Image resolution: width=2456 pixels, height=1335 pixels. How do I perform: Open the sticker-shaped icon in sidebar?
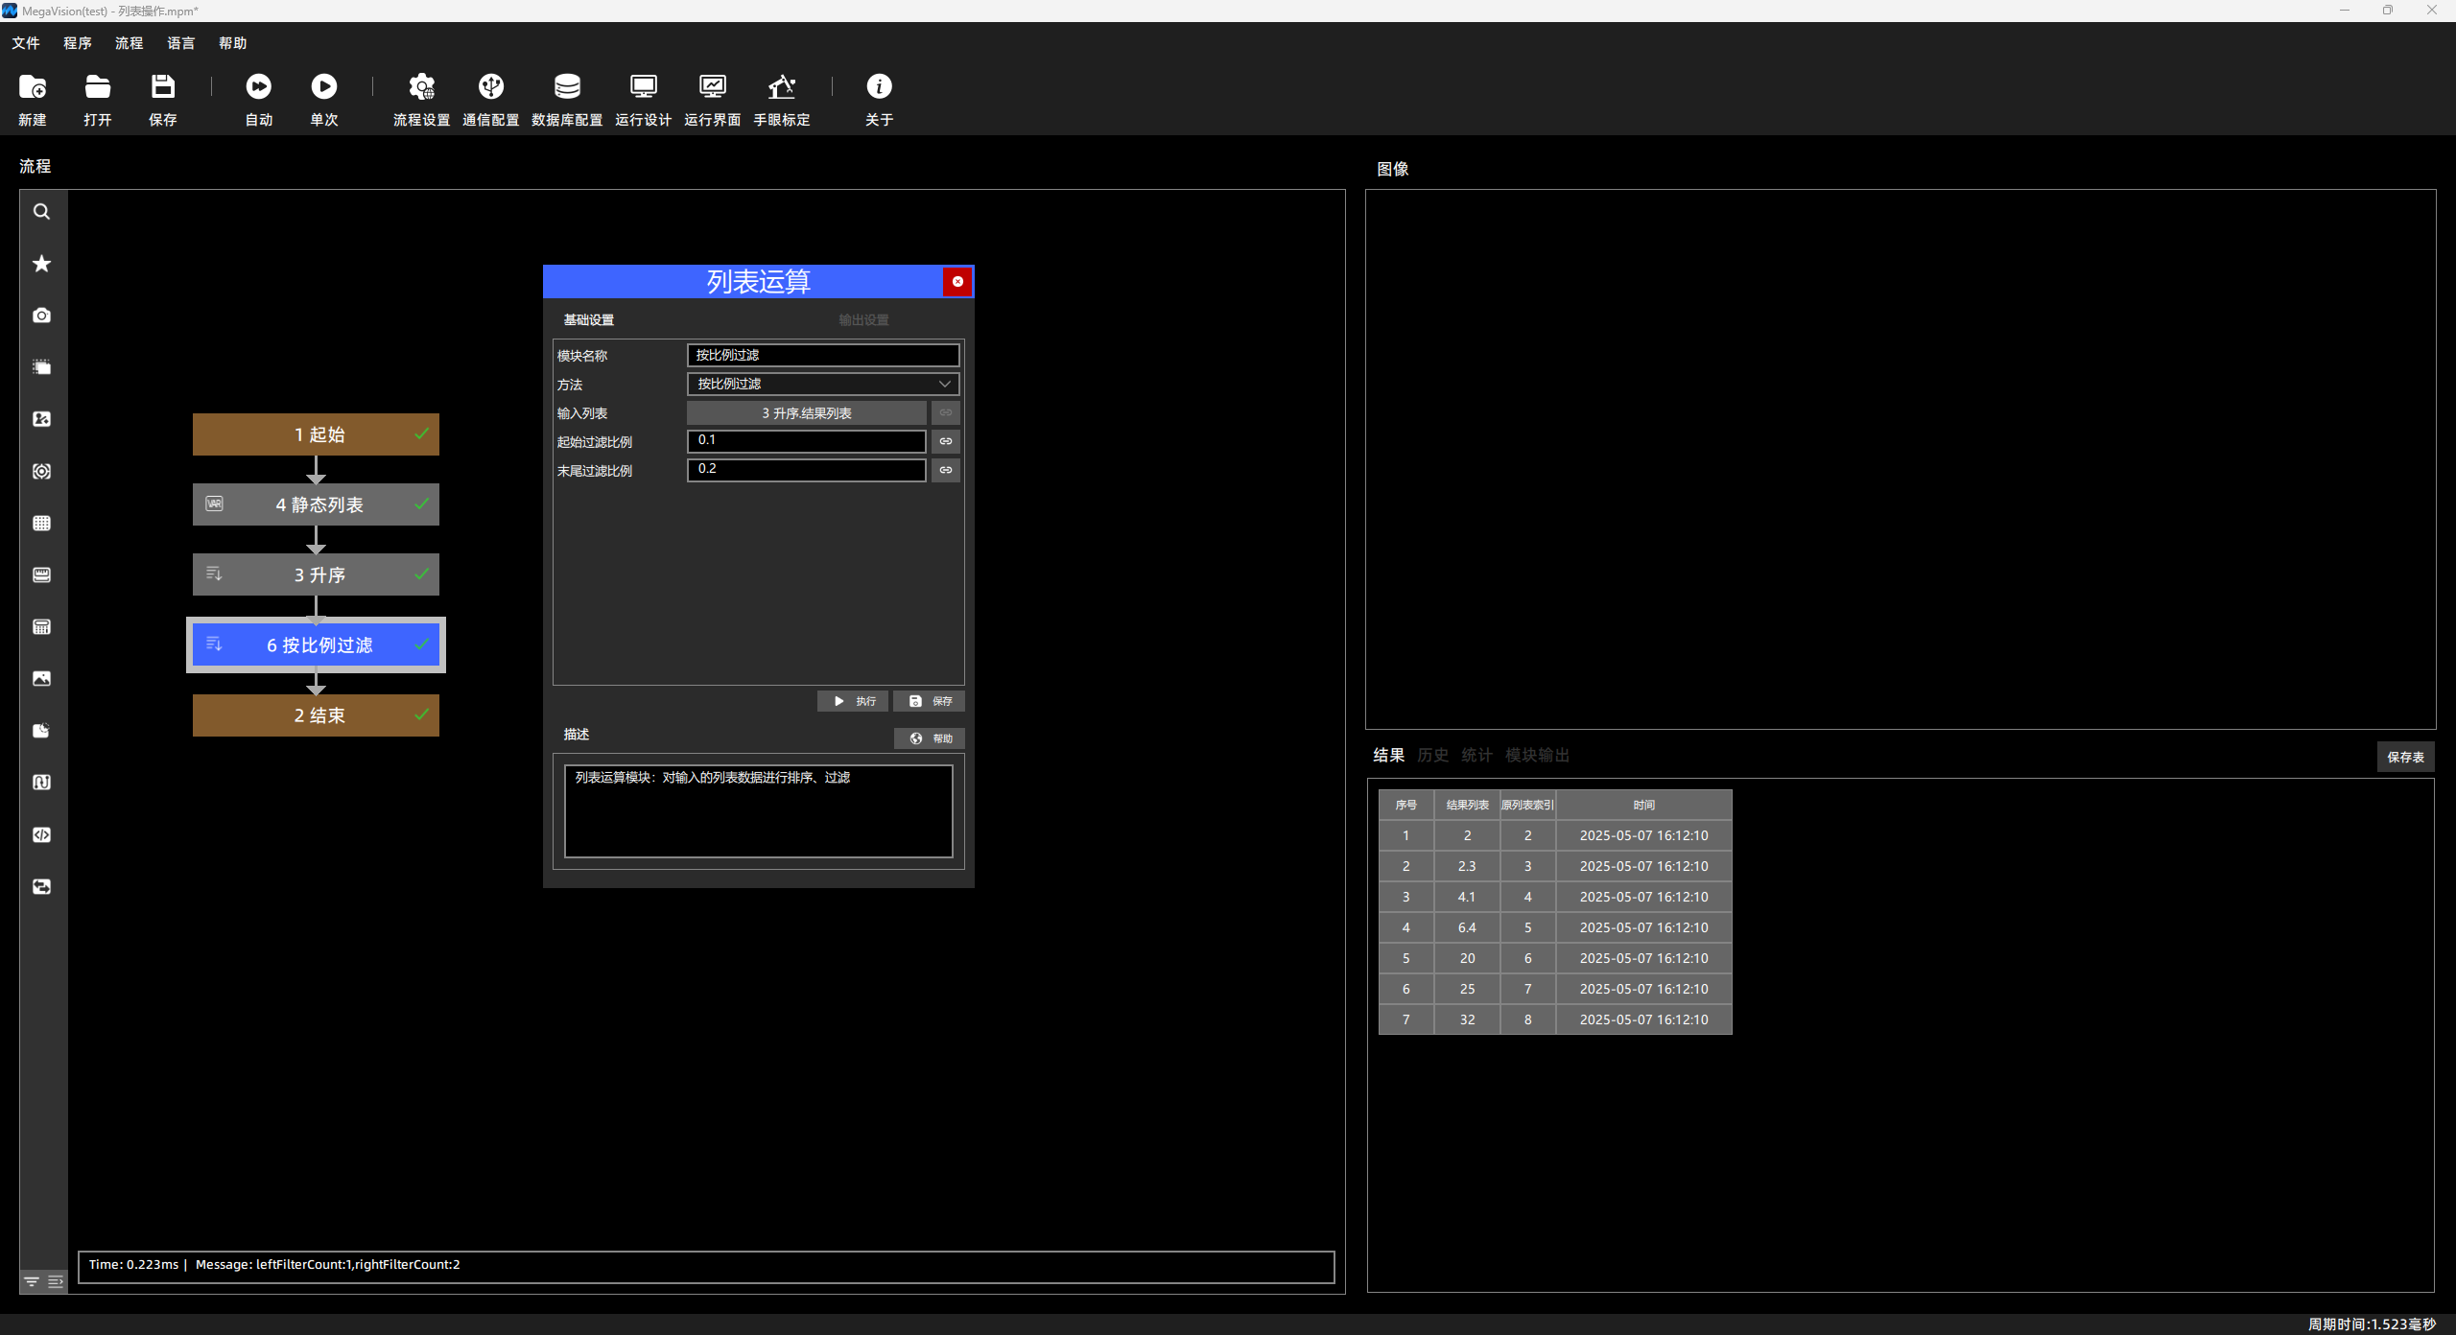(41, 731)
